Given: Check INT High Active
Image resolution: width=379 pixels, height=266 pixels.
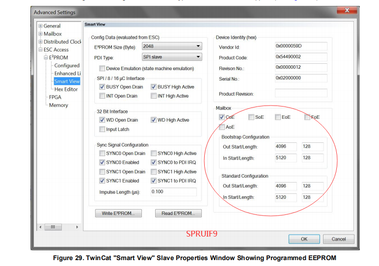Looking at the screenshot, I should click(154, 96).
